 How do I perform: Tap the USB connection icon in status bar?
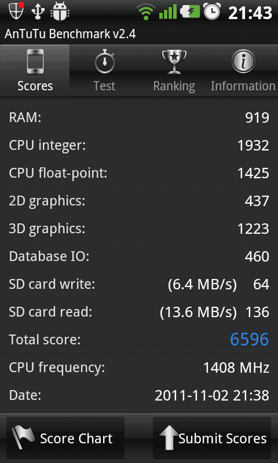click(38, 12)
